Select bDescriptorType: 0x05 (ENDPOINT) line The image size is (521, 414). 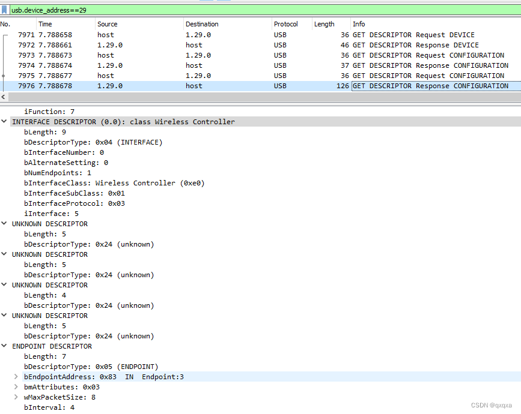tap(91, 367)
